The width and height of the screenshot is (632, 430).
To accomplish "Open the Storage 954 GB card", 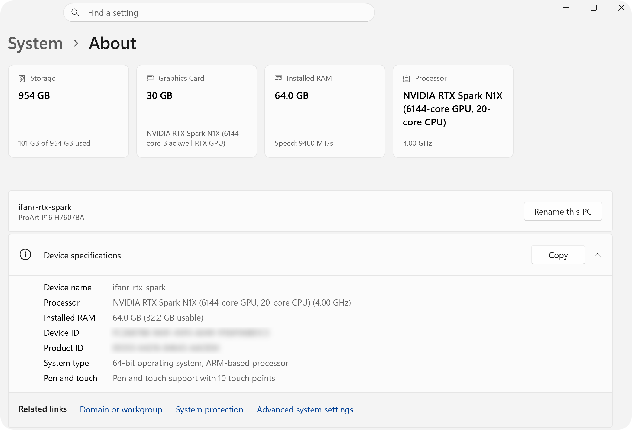I will pos(69,111).
